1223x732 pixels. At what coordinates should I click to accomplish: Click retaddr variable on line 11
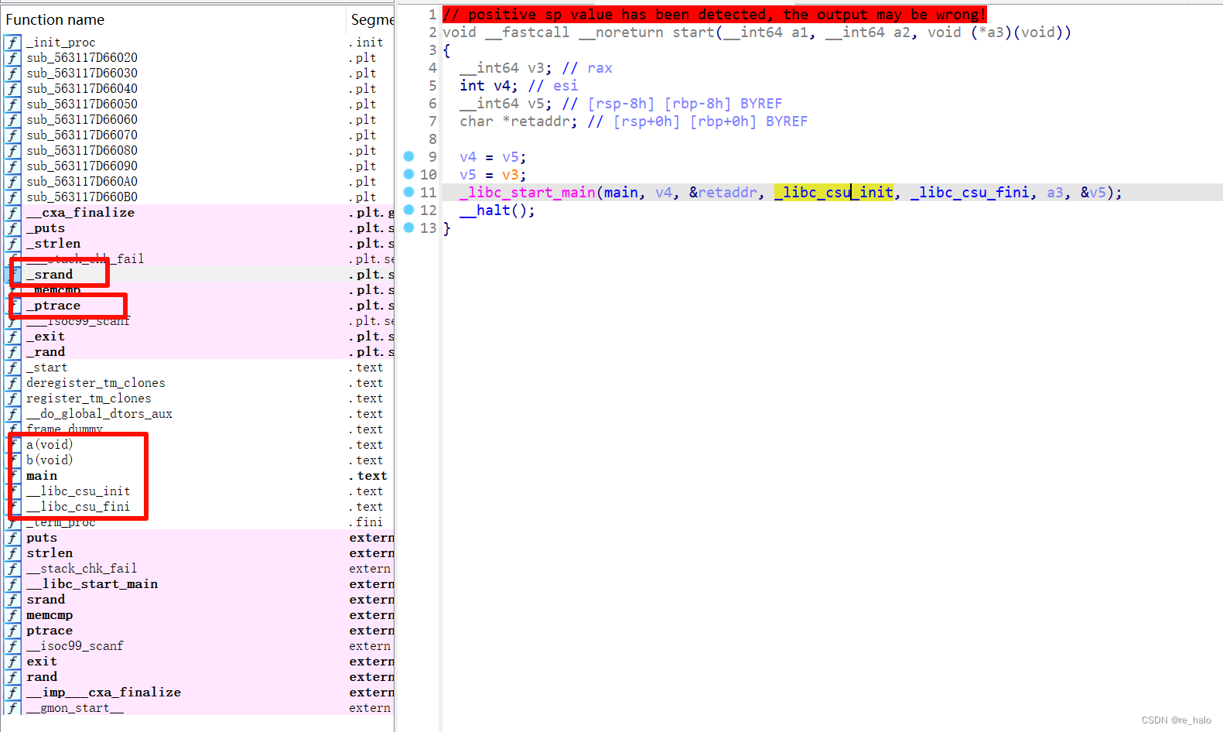[727, 192]
